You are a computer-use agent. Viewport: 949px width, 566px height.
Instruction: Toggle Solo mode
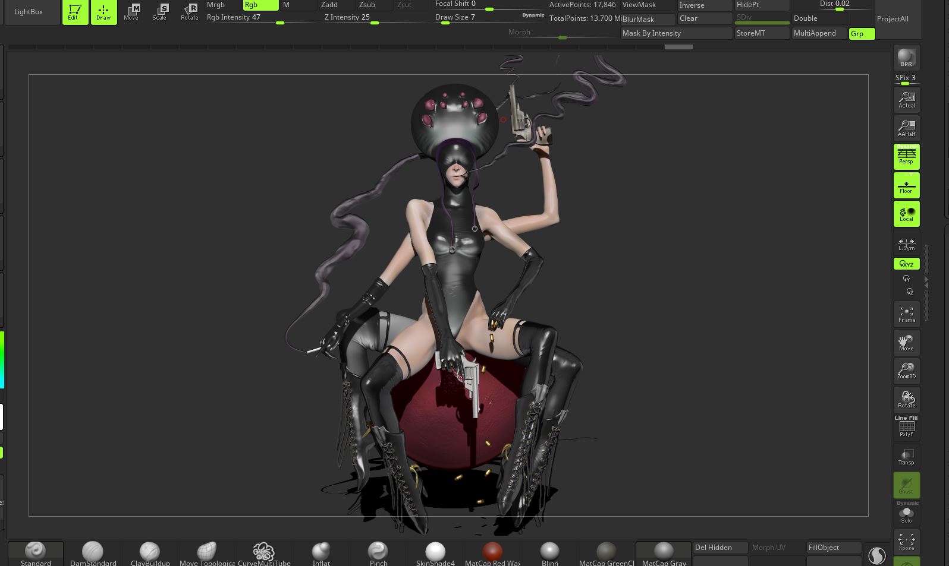[906, 514]
